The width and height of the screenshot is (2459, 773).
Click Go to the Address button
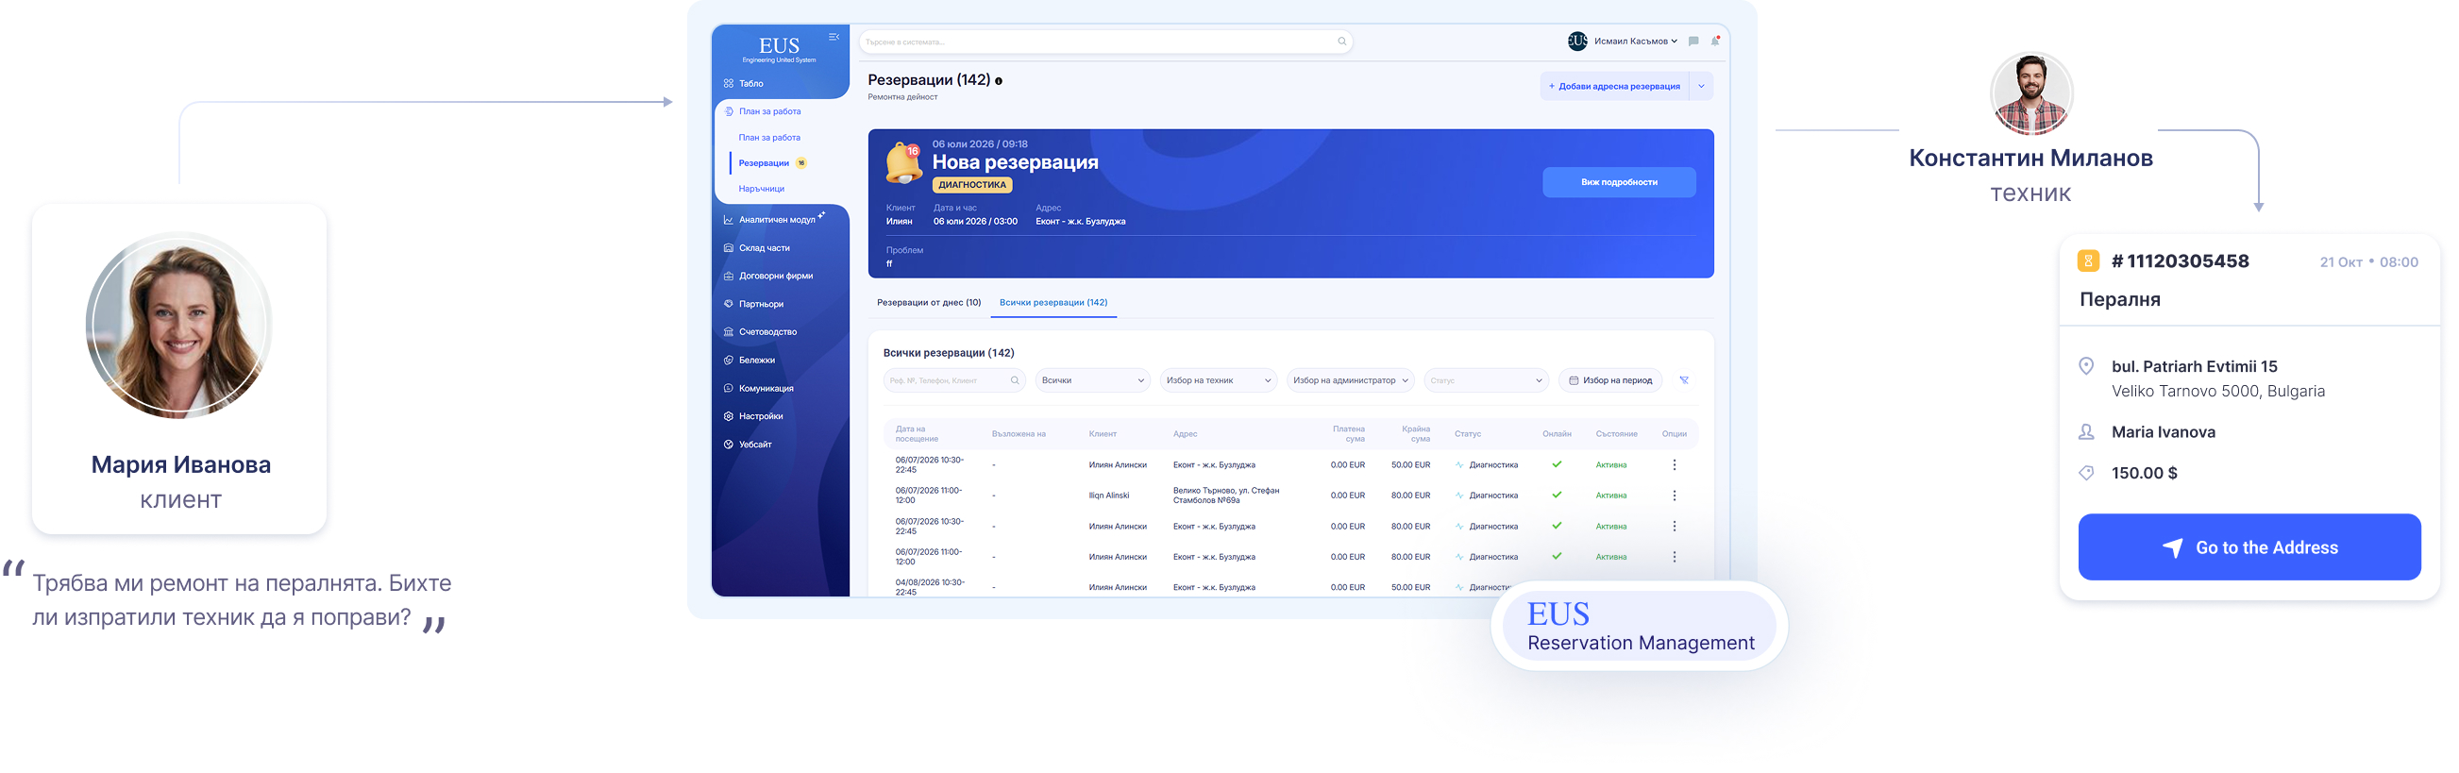pos(2249,547)
